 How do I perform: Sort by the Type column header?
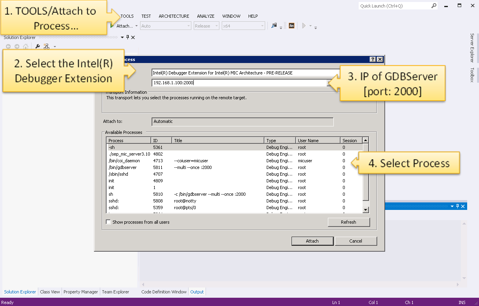tap(280, 140)
